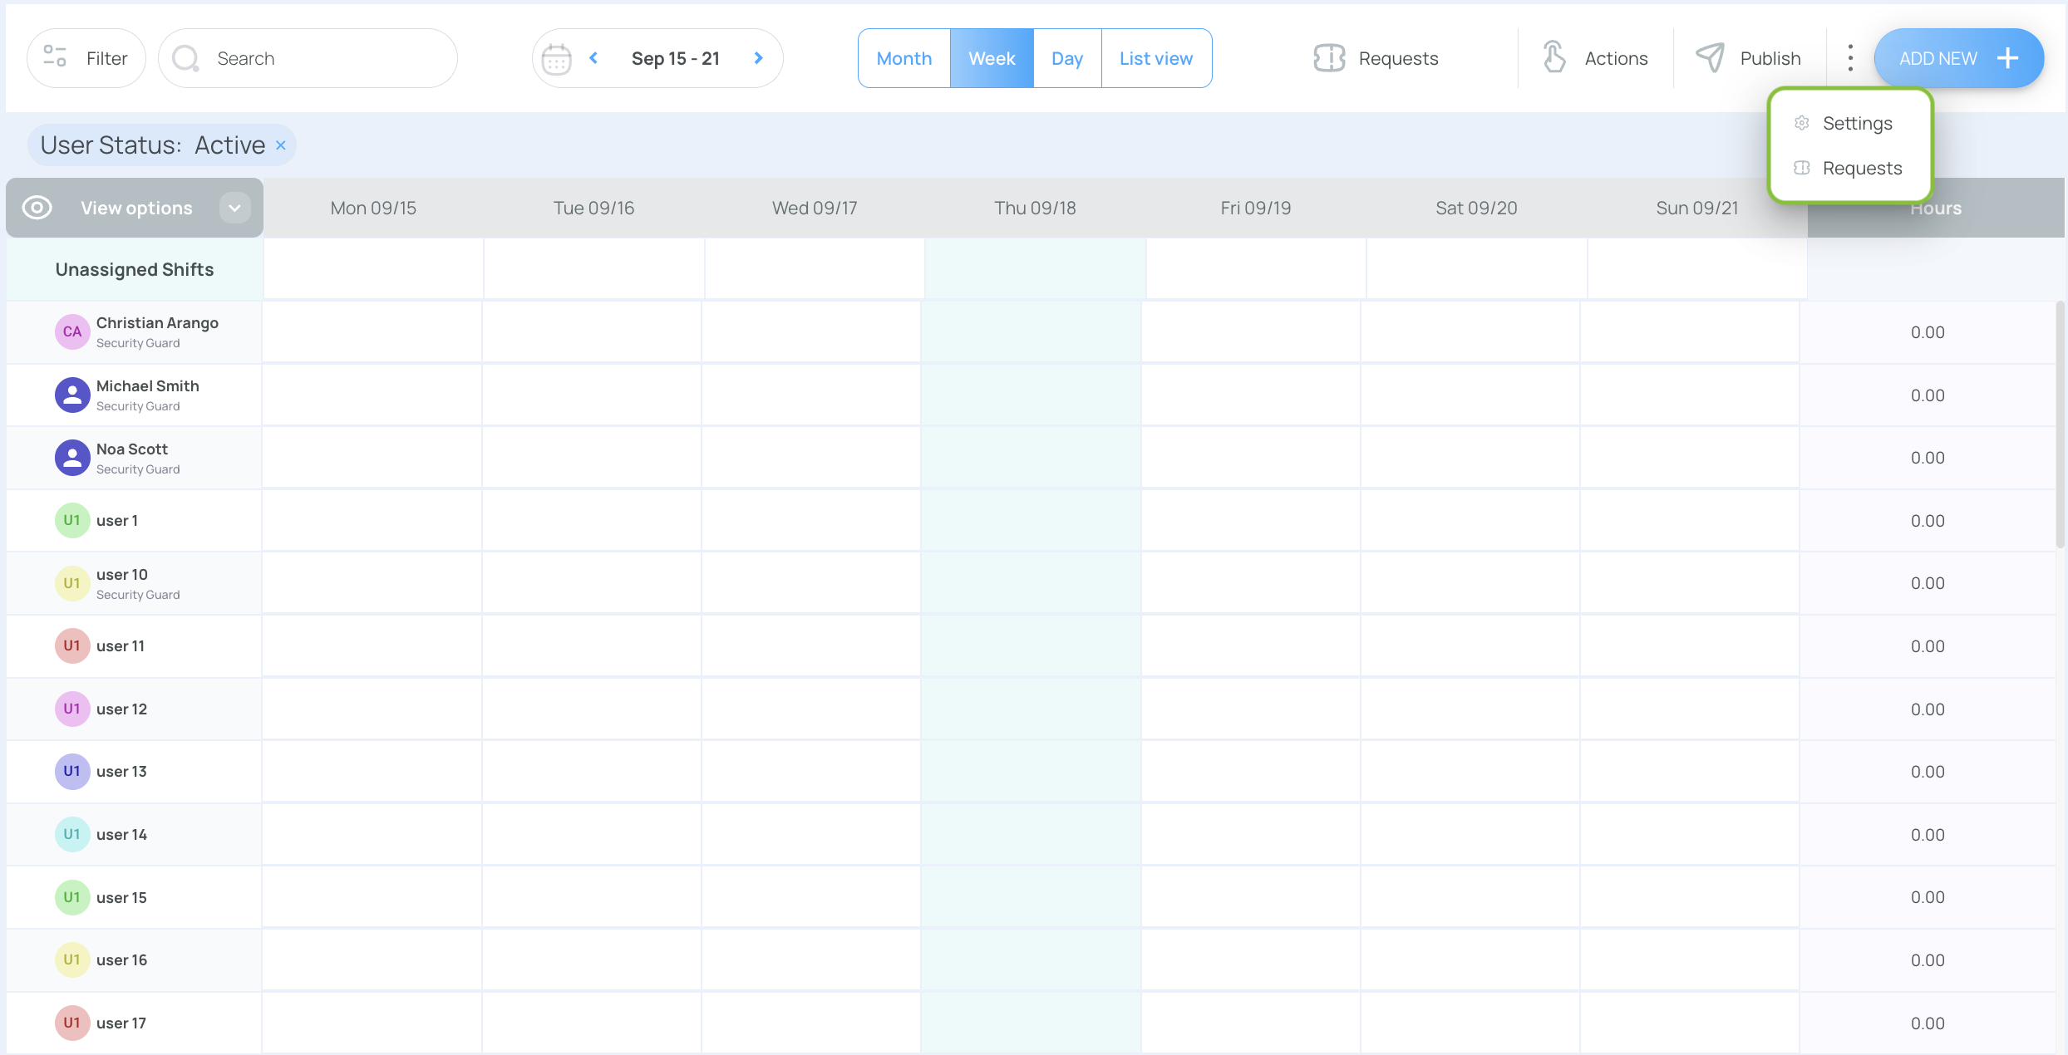Click the Actions hand pointer icon
The width and height of the screenshot is (2068, 1055).
click(x=1553, y=58)
